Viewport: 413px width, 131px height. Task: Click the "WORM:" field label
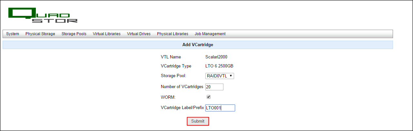coord(168,97)
